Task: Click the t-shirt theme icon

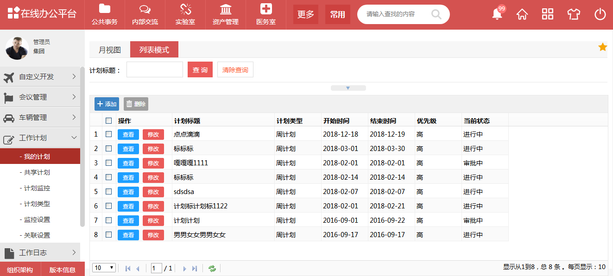Action: pos(574,14)
